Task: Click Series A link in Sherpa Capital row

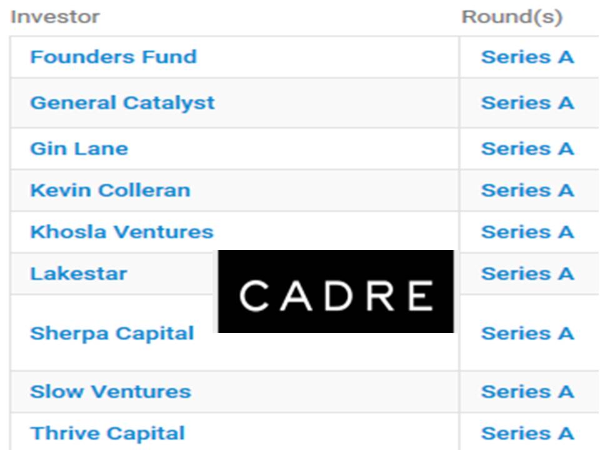Action: (527, 333)
